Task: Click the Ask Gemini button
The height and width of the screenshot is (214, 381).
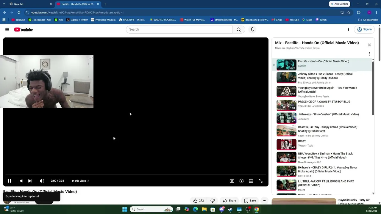Action: [x=339, y=4]
